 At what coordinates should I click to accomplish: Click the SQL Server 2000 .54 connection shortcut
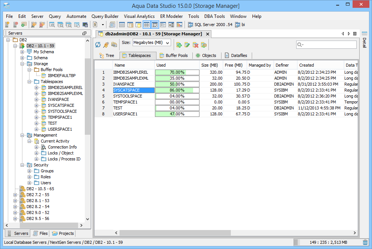click(x=210, y=25)
